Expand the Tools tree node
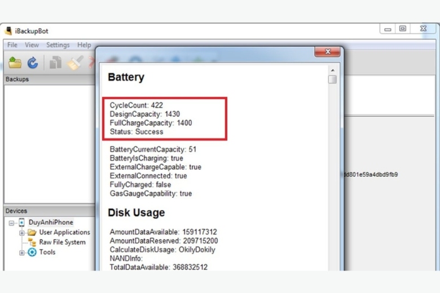 pyautogui.click(x=22, y=252)
